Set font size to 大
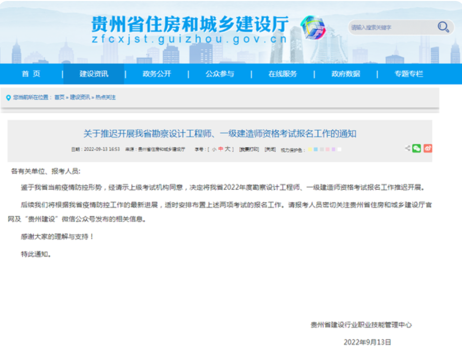462x356 pixels. pos(227,149)
